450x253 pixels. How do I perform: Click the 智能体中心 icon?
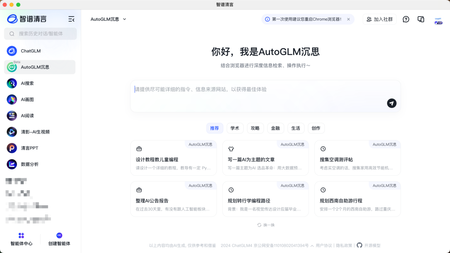pos(21,235)
